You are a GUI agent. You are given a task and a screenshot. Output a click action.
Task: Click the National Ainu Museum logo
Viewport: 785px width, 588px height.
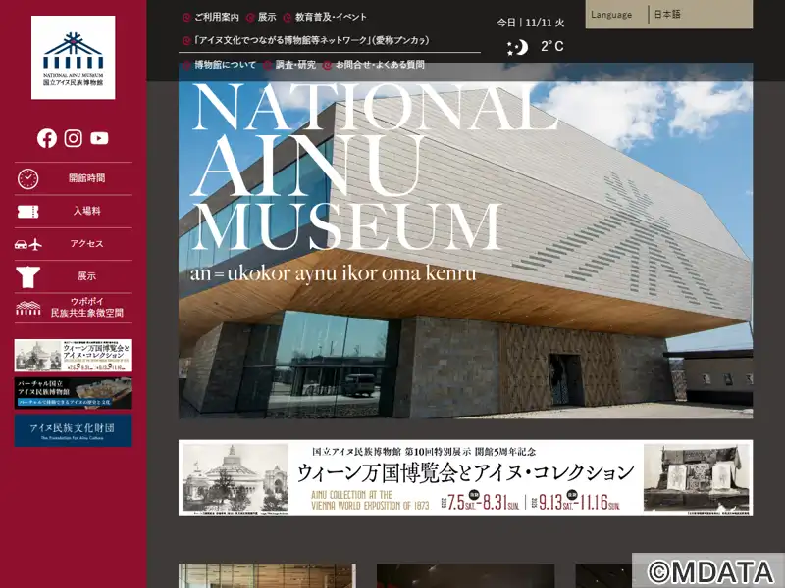(x=73, y=57)
